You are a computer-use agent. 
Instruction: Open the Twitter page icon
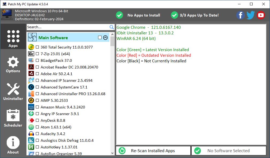pos(250,15)
